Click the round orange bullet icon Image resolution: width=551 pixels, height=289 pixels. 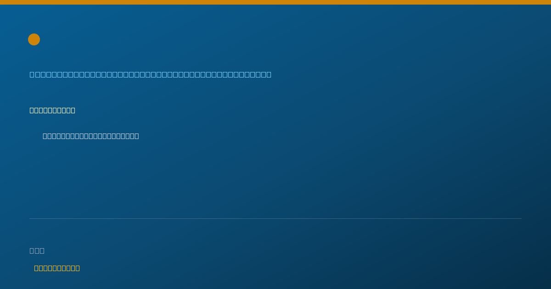pyautogui.click(x=34, y=39)
